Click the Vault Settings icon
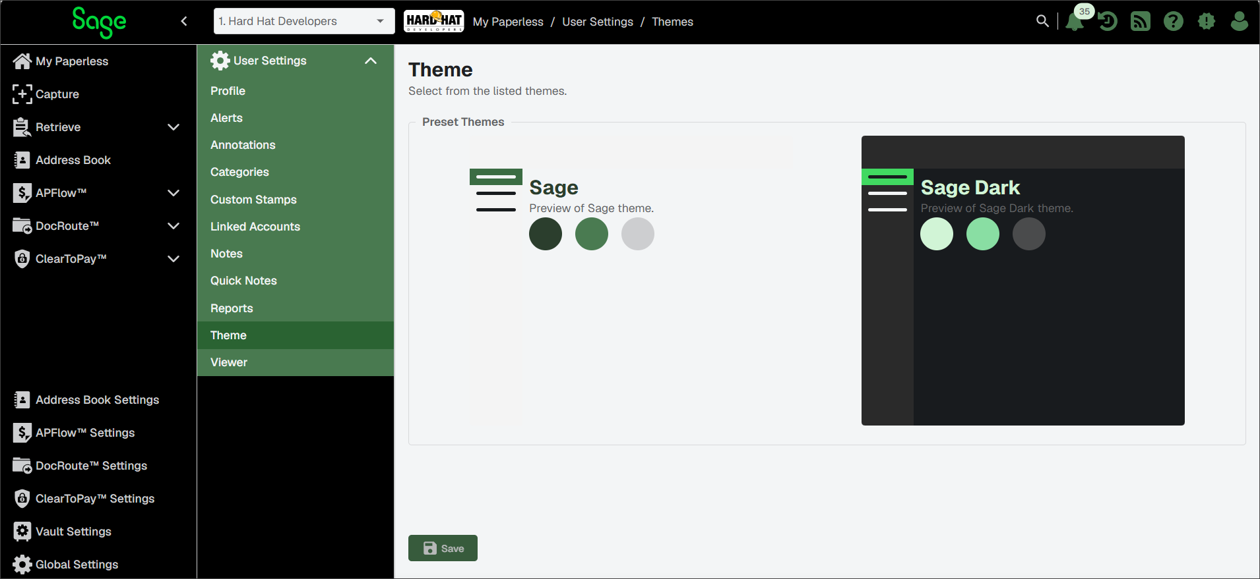Image resolution: width=1260 pixels, height=579 pixels. [x=22, y=532]
